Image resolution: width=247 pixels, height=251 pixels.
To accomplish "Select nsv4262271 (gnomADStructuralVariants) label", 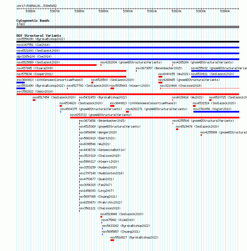I will click(x=157, y=109).
